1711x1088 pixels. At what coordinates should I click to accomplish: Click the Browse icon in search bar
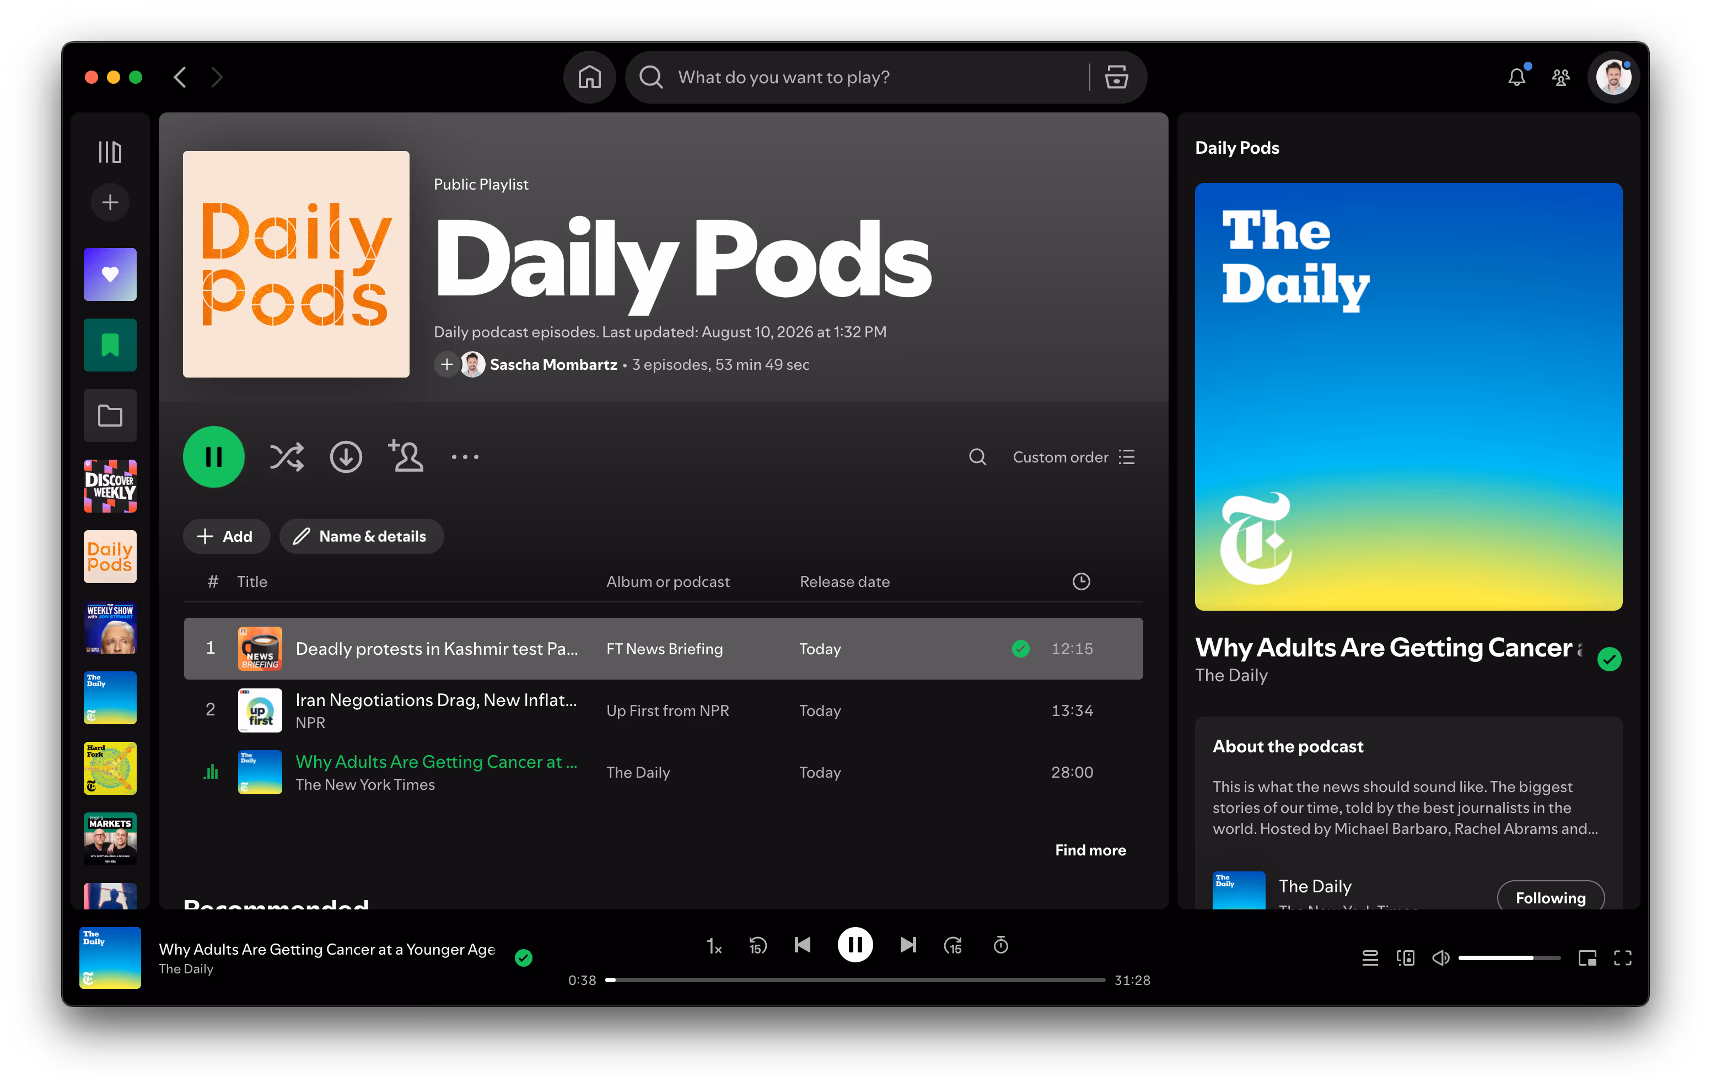[1116, 77]
